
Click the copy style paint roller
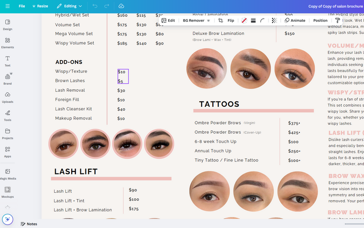click(338, 21)
